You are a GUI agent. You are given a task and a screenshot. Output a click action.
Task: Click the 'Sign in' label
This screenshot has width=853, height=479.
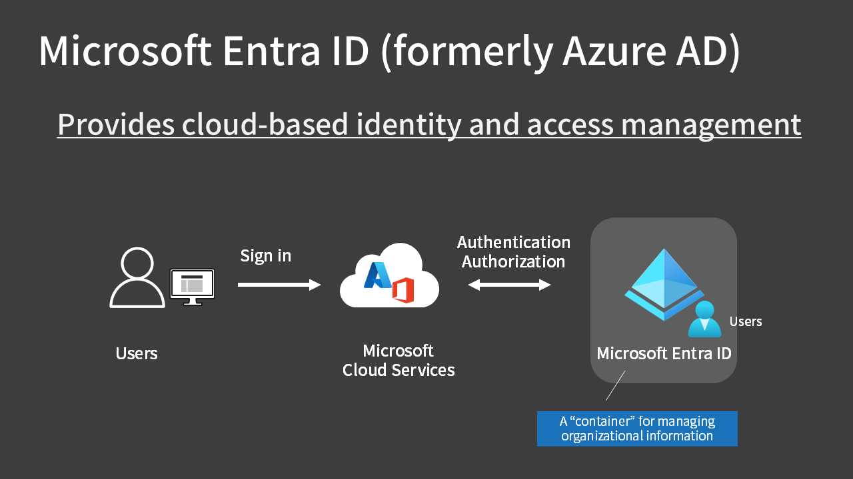266,256
